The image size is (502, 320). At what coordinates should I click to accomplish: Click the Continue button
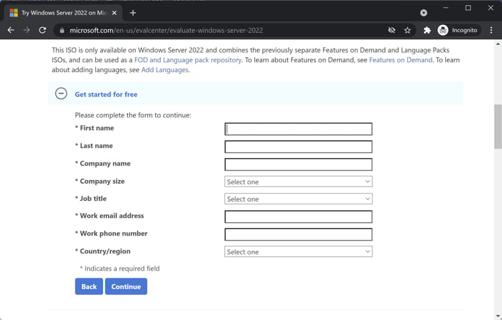tap(126, 286)
